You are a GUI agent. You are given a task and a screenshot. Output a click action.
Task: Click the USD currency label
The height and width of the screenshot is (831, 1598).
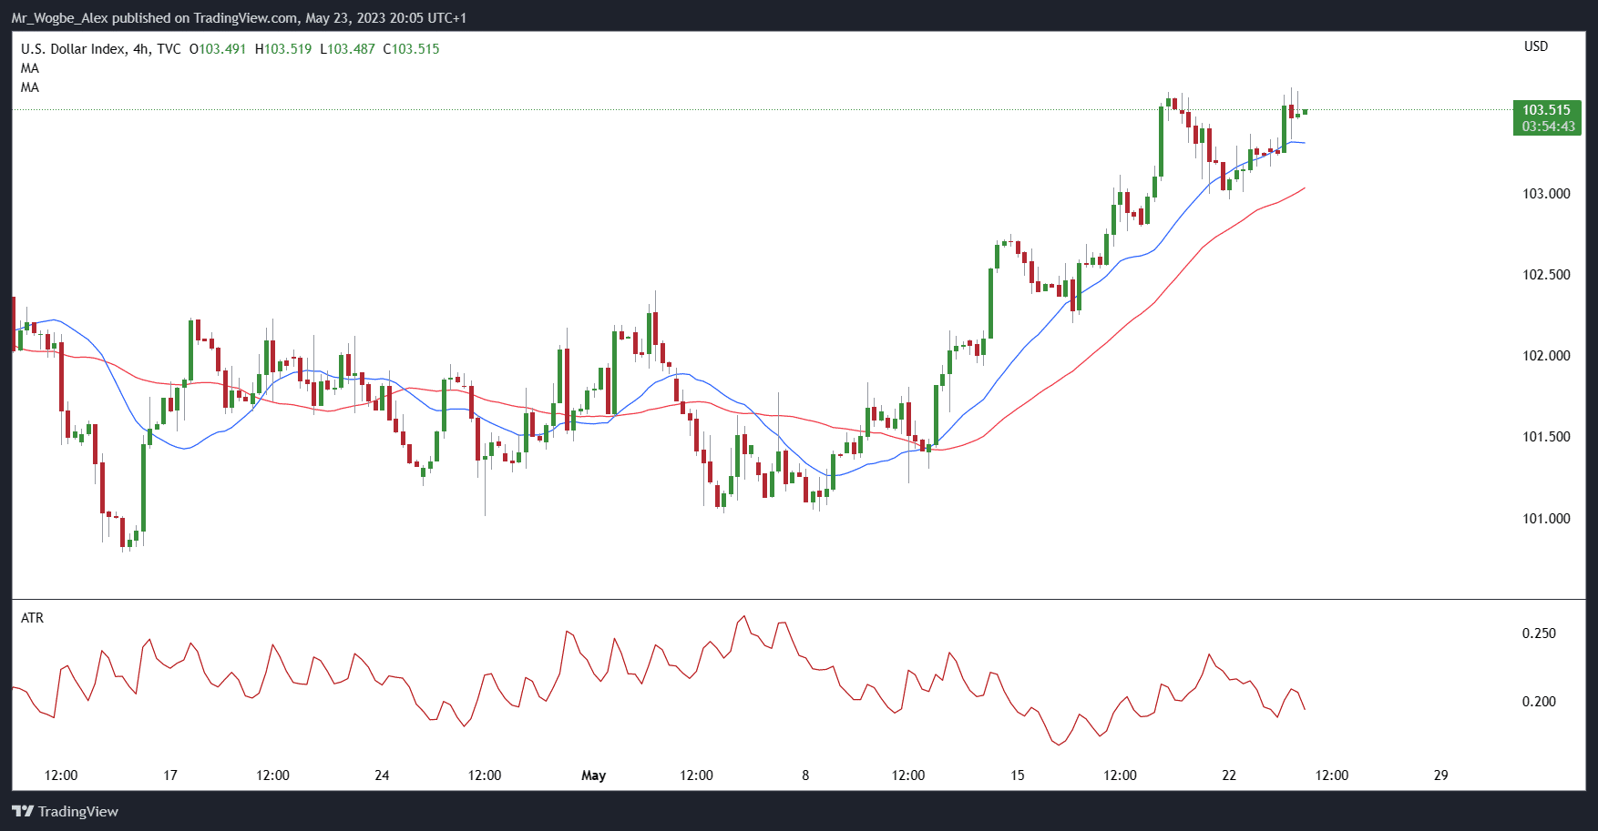pyautogui.click(x=1536, y=46)
